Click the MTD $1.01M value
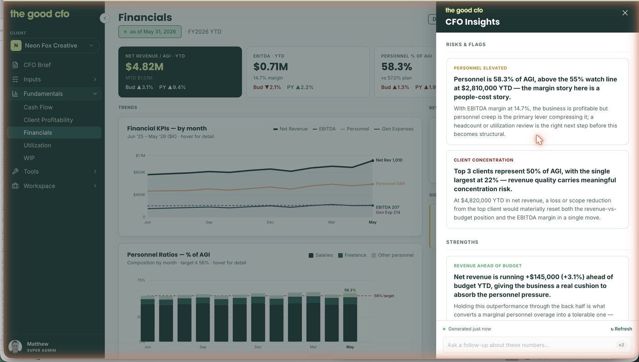The height and width of the screenshot is (362, 639). click(139, 78)
